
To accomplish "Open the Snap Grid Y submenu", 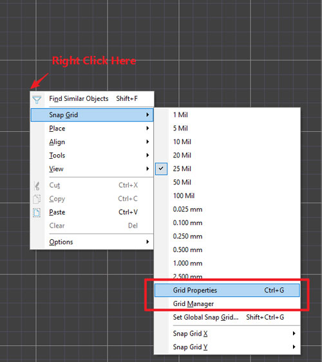I will [x=227, y=347].
